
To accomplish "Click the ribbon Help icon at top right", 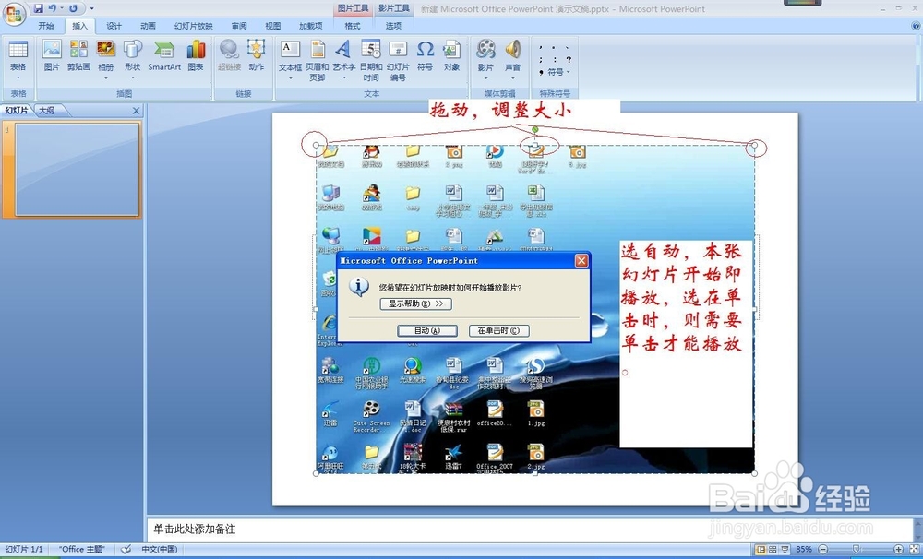I will tap(916, 26).
